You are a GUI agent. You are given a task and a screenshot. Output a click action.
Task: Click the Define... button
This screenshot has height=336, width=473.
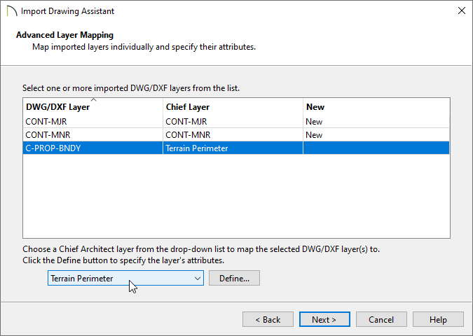tap(234, 278)
